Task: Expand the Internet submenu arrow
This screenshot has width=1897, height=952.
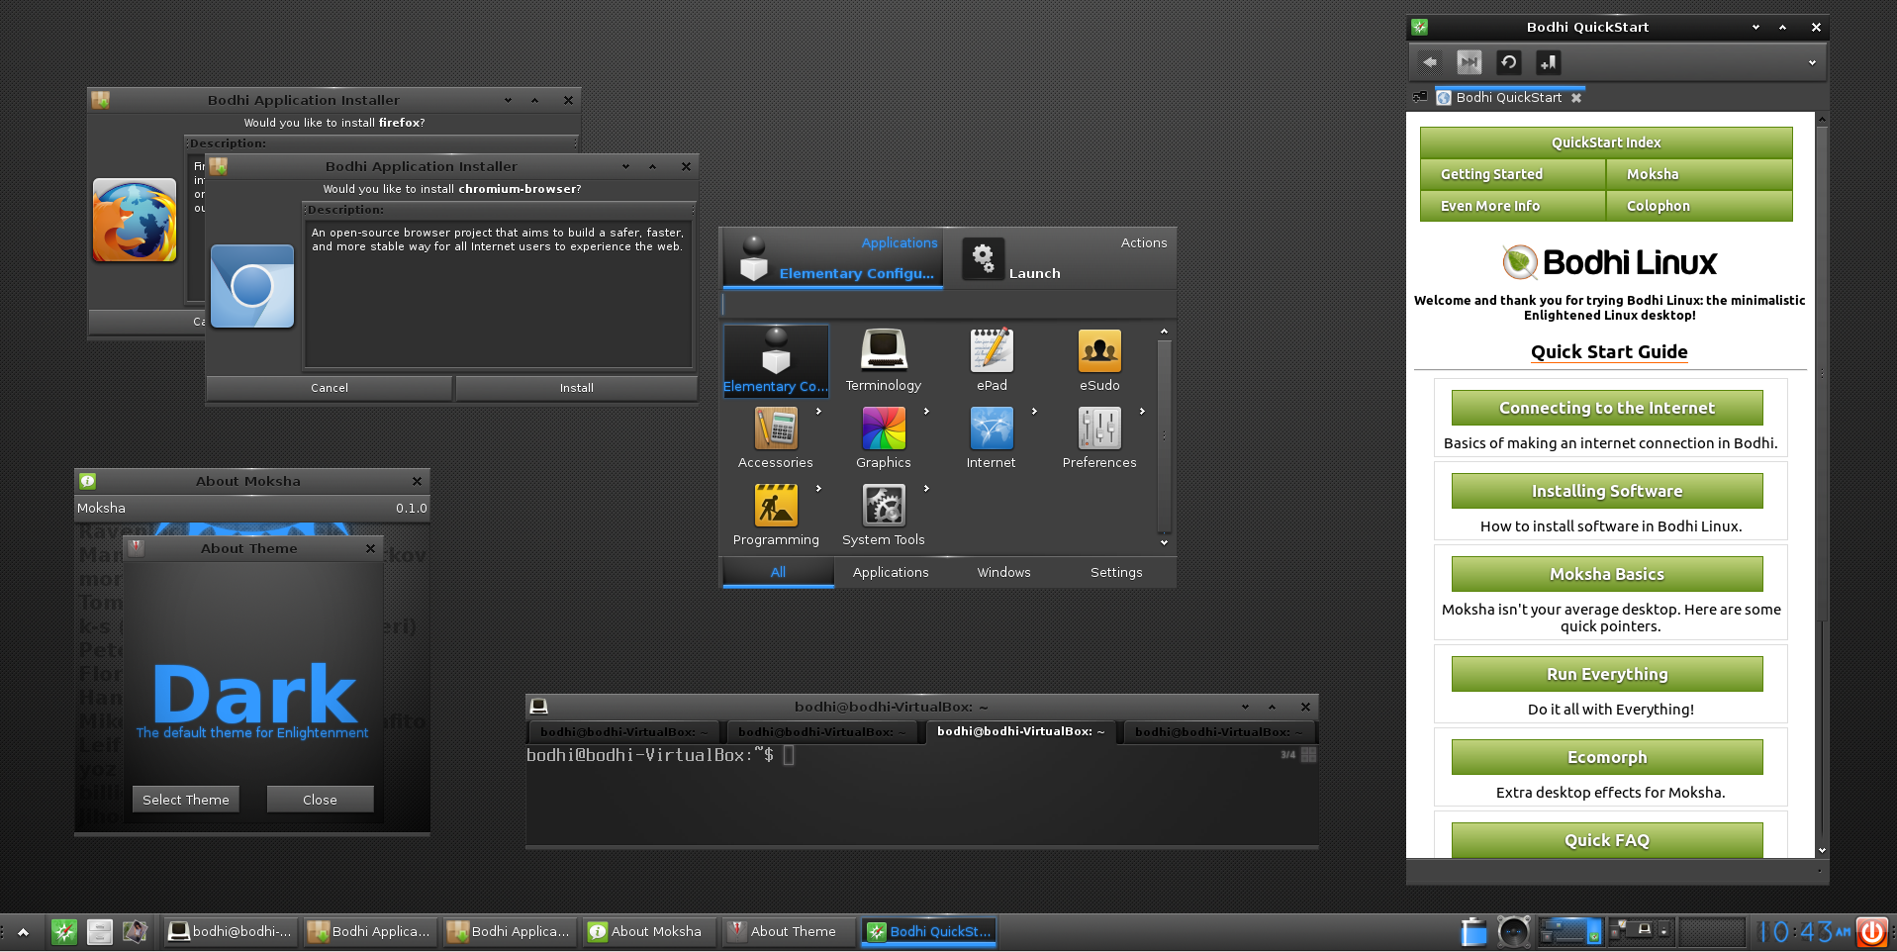Action: [1034, 411]
